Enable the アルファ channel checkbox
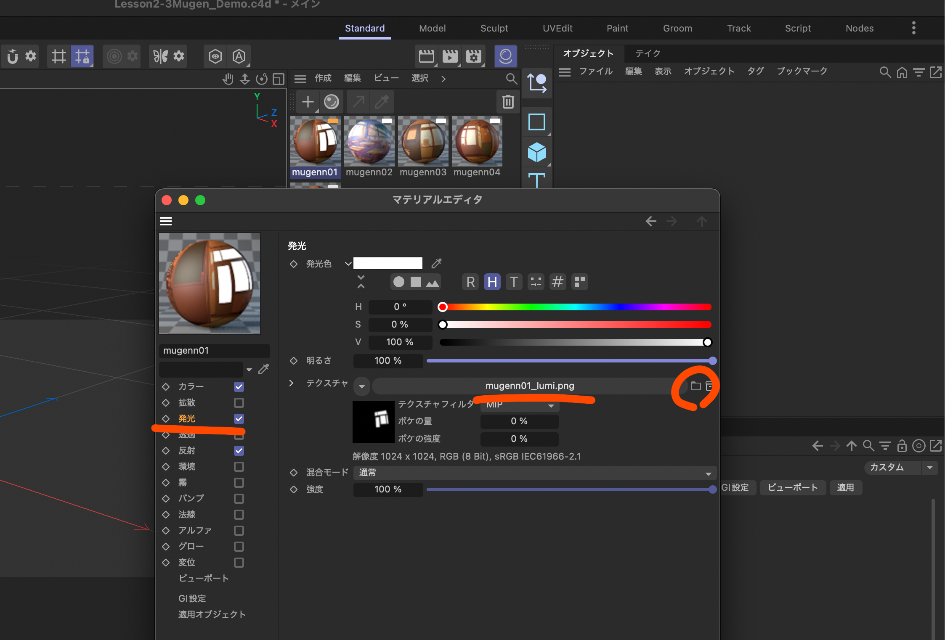Screen dimensions: 945x640 coord(239,531)
